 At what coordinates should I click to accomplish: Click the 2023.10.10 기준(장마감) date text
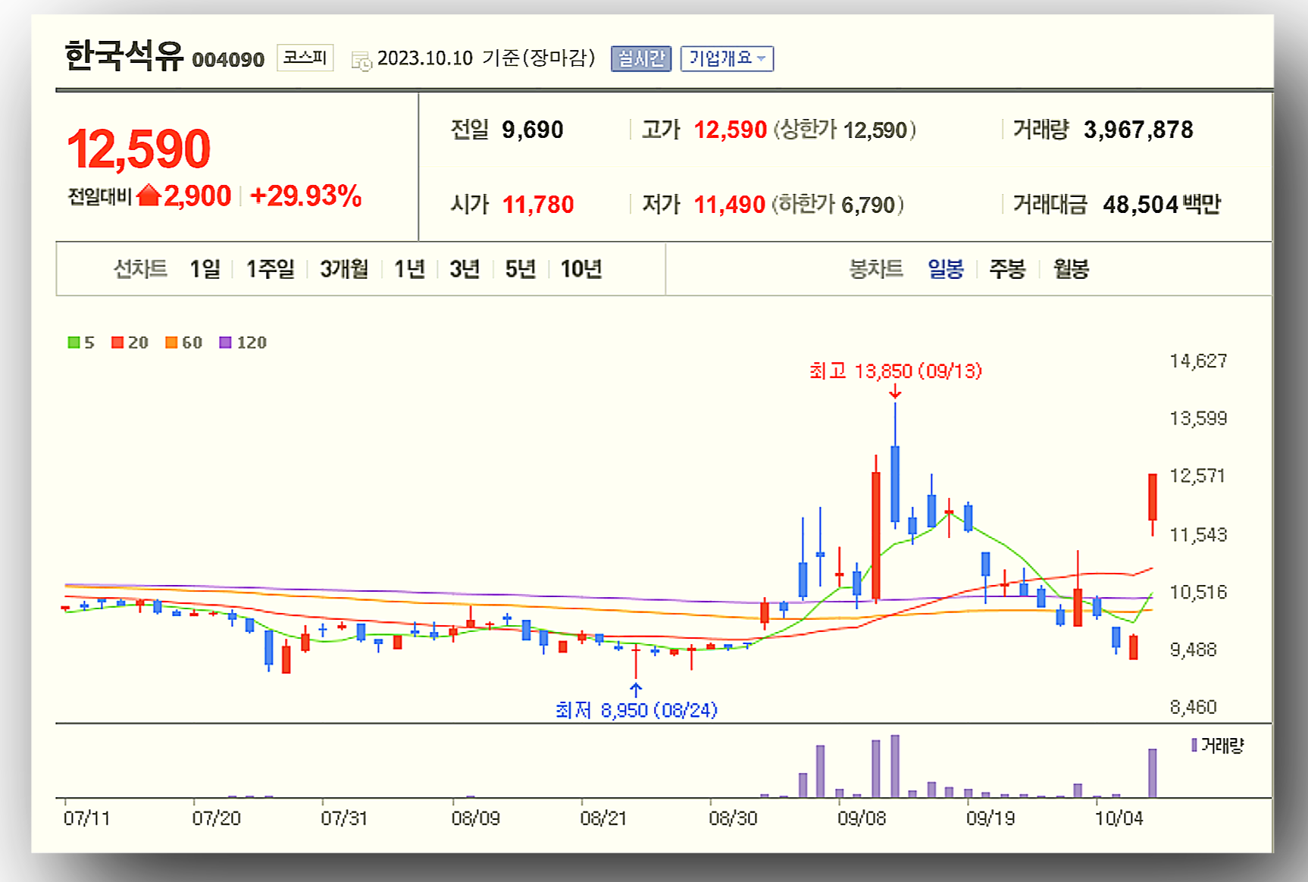tap(487, 58)
